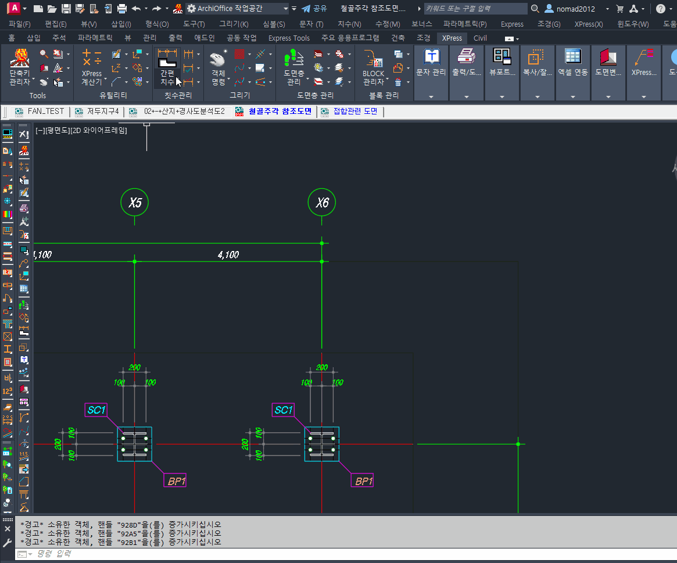Expand the 뷰포트 panel dropdown arrow
Screen dimensions: 677x563
[x=502, y=96]
